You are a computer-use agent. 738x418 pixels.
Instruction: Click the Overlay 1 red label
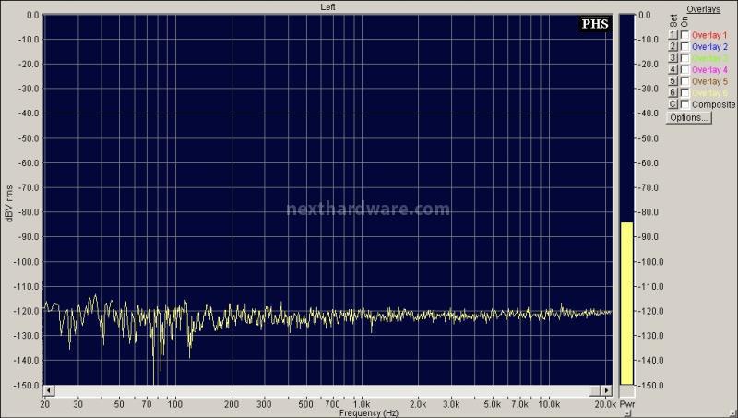point(709,35)
